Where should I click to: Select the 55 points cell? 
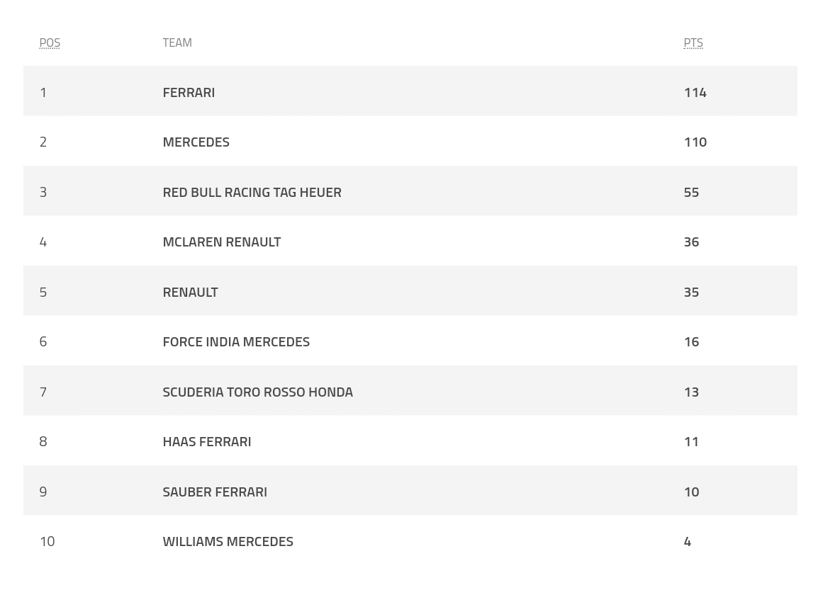pos(691,193)
